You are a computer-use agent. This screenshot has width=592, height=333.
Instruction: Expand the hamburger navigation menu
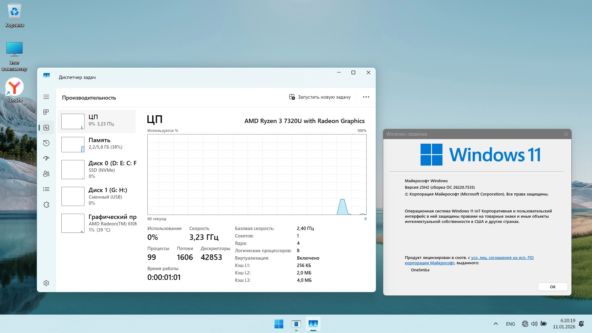pyautogui.click(x=46, y=97)
